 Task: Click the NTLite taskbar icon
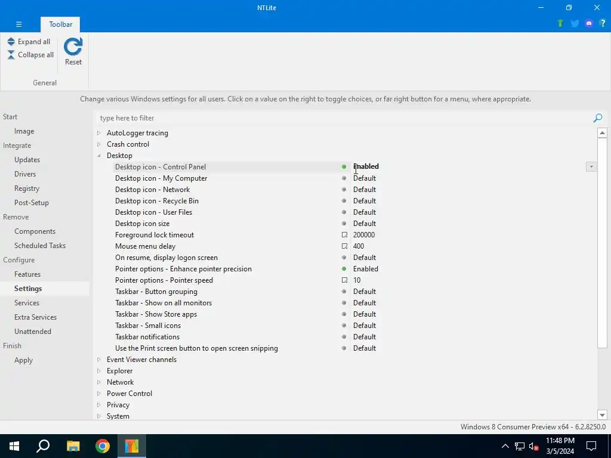(132, 446)
